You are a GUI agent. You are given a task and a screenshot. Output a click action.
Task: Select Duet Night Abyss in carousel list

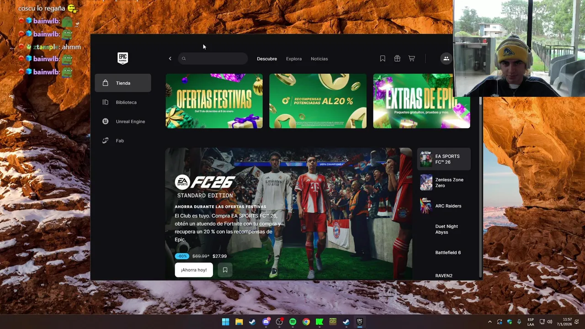click(x=444, y=229)
